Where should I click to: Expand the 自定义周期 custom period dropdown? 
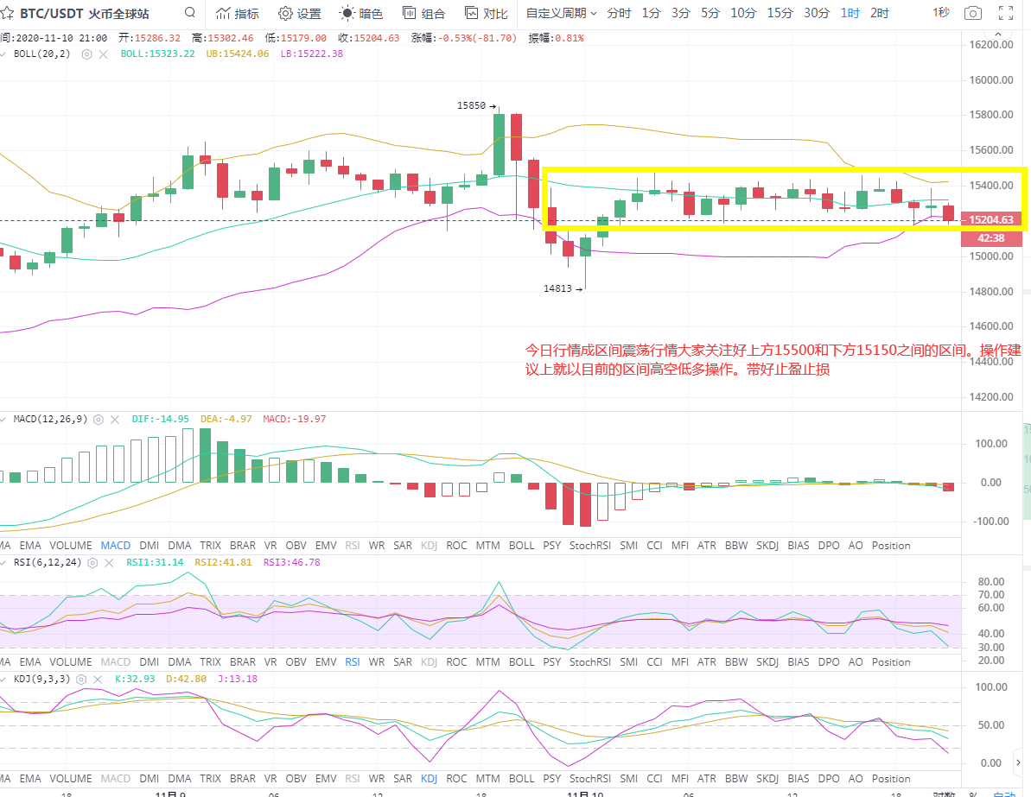562,14
